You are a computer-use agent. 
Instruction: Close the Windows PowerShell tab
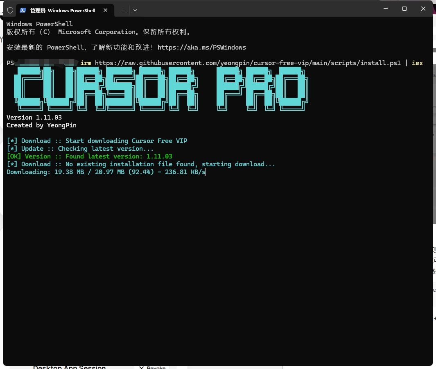105,10
